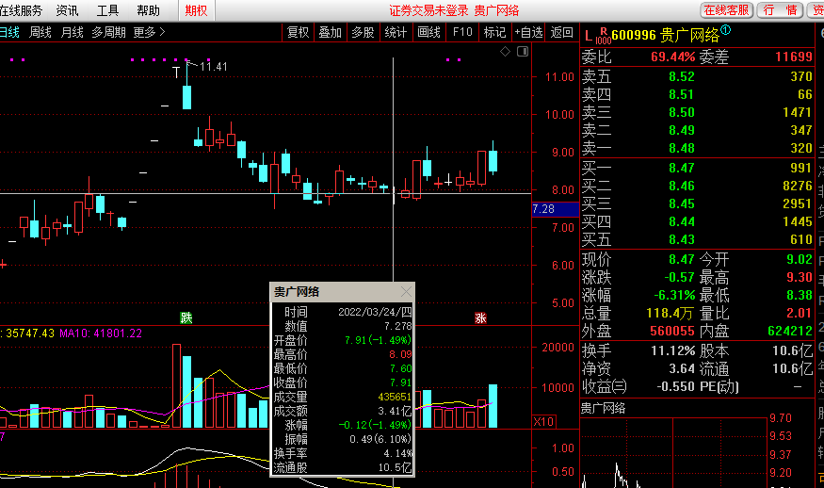Toggle 复权 price adjustment
The width and height of the screenshot is (824, 488).
[298, 32]
